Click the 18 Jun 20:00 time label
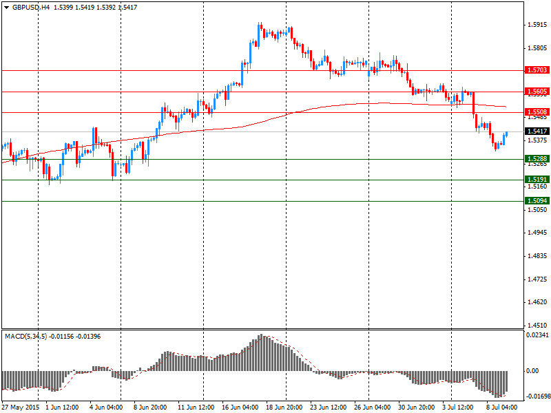The width and height of the screenshot is (551, 413). (284, 407)
